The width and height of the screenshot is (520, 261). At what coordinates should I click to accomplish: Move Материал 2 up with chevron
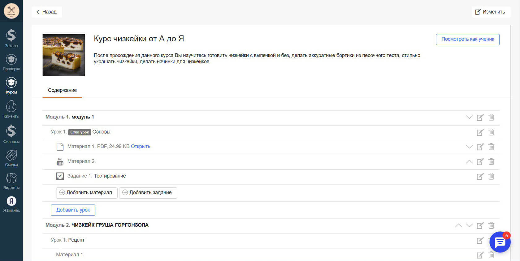[x=469, y=162]
